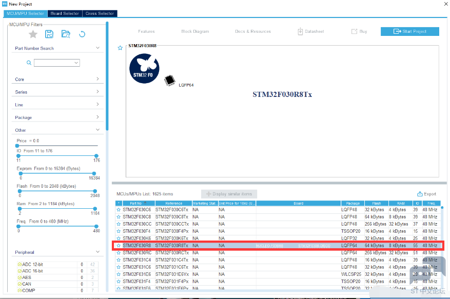
Task: Open the Datasheet link
Action: 310,31
